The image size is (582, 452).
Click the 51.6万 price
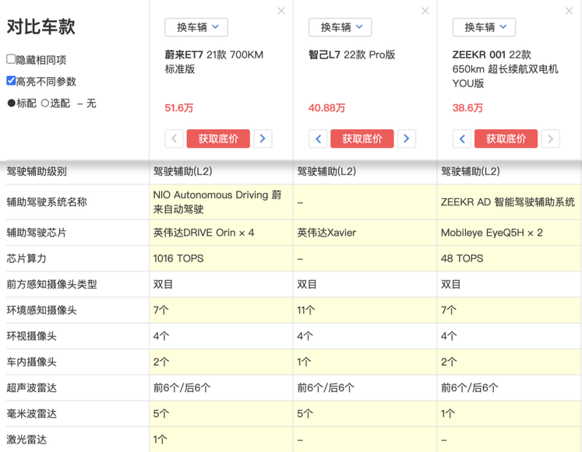(179, 108)
